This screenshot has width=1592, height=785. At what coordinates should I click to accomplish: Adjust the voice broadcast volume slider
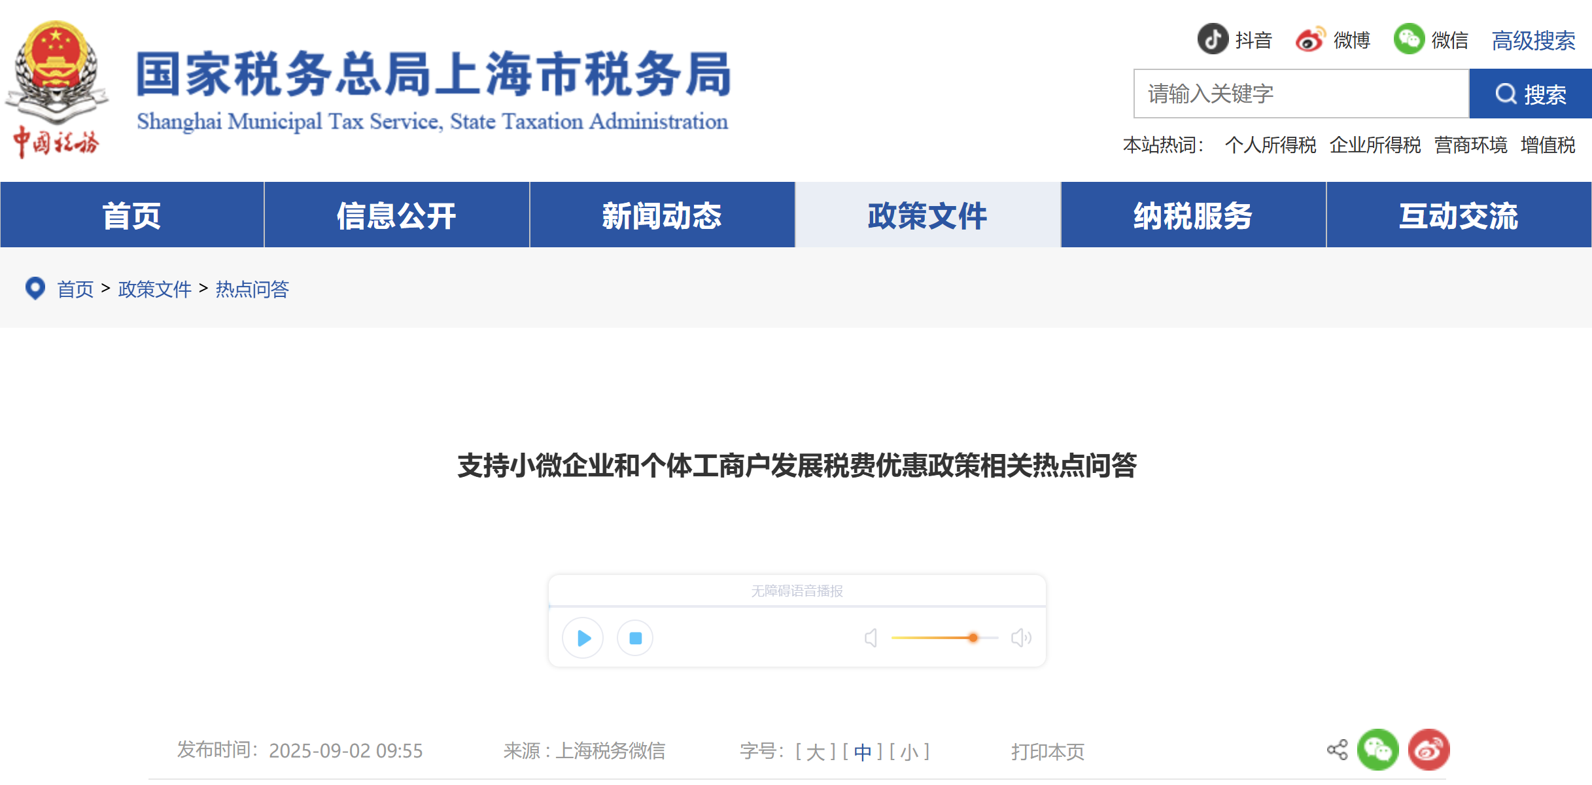tap(974, 637)
